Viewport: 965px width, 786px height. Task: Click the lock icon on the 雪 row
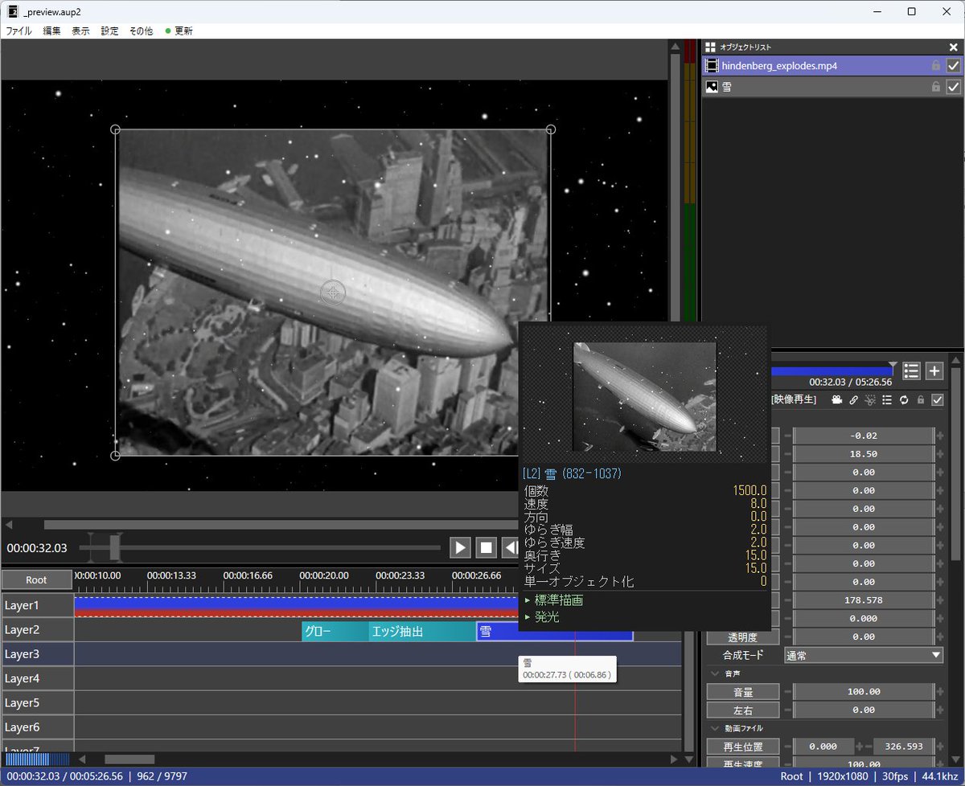[935, 87]
